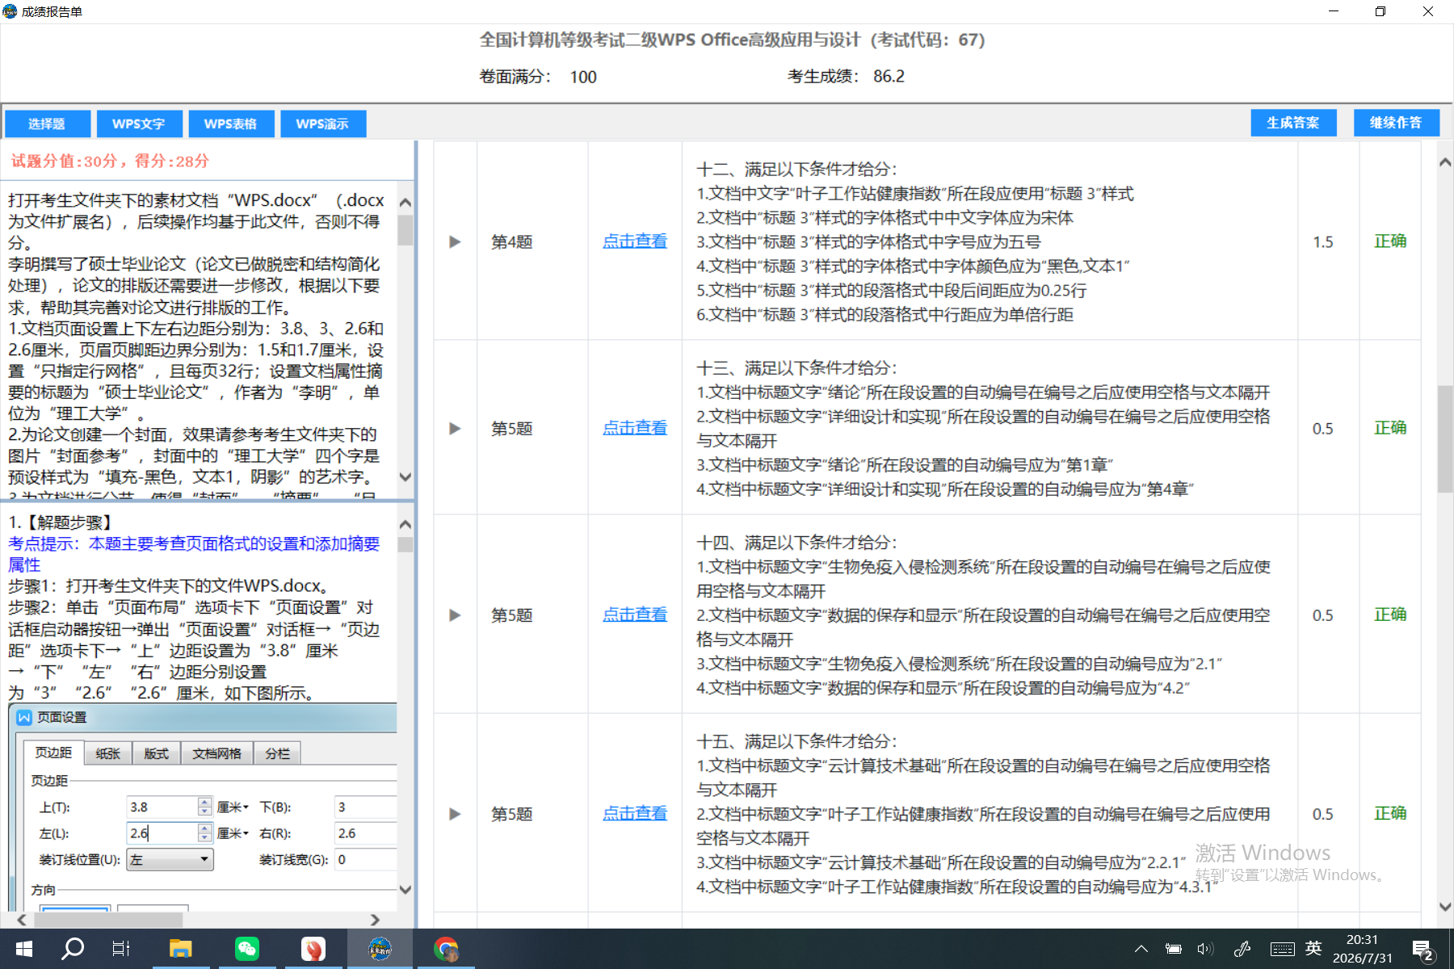The height and width of the screenshot is (969, 1454).
Task: Click the 解题步骤 panel scrollbar thumb
Action: pos(406,545)
